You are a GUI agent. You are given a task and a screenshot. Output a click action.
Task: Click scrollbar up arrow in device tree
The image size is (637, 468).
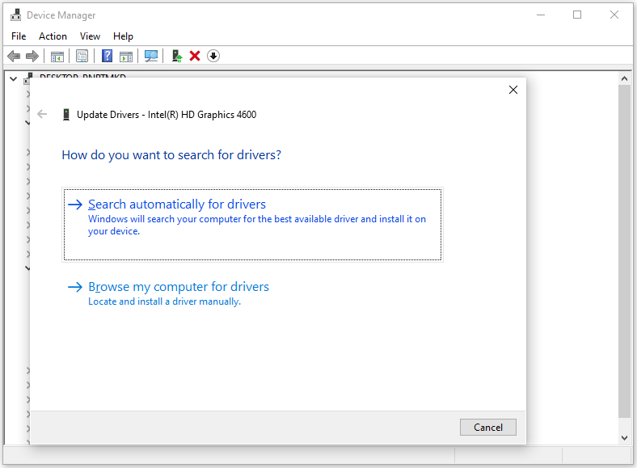click(x=624, y=79)
